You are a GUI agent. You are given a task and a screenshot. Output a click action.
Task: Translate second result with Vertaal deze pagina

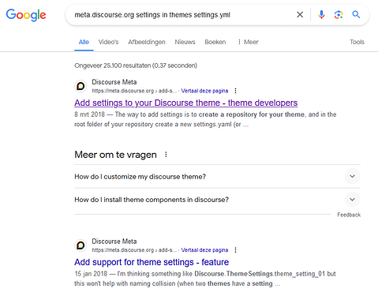tap(204, 250)
